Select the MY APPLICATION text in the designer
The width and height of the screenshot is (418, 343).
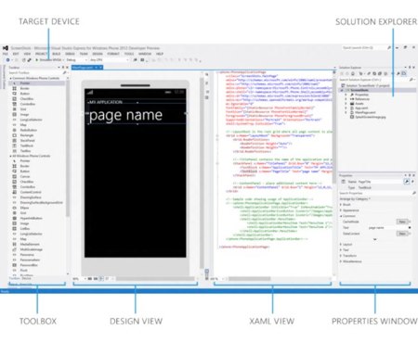coord(105,102)
